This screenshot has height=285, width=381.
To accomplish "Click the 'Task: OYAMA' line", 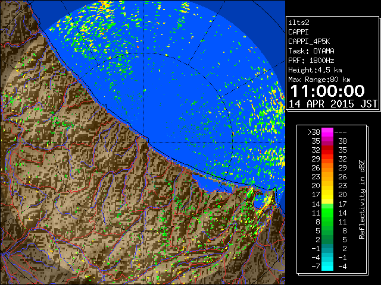I will (x=311, y=51).
